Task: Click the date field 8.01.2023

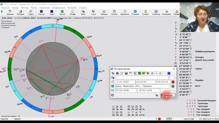Action: pos(125,82)
